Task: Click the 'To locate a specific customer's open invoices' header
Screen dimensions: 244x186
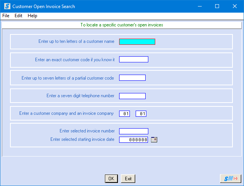Action: (122, 25)
